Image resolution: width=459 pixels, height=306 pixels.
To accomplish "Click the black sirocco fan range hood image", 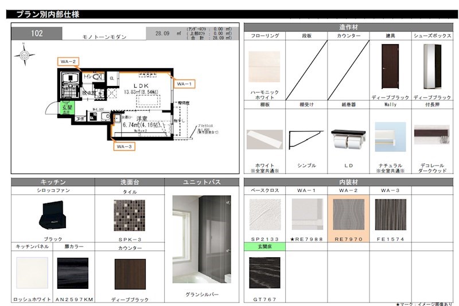I will coord(53,216).
